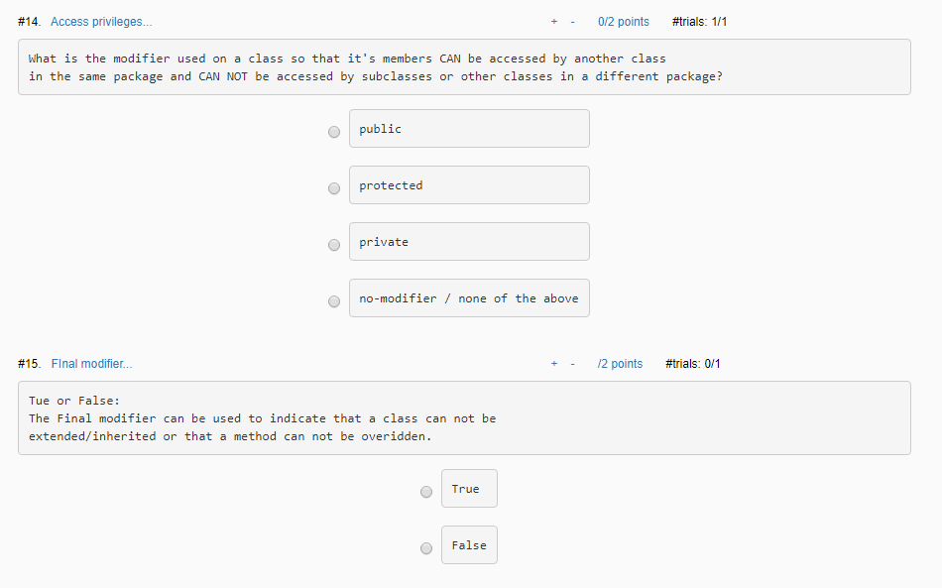Click the "False" answer box

469,544
